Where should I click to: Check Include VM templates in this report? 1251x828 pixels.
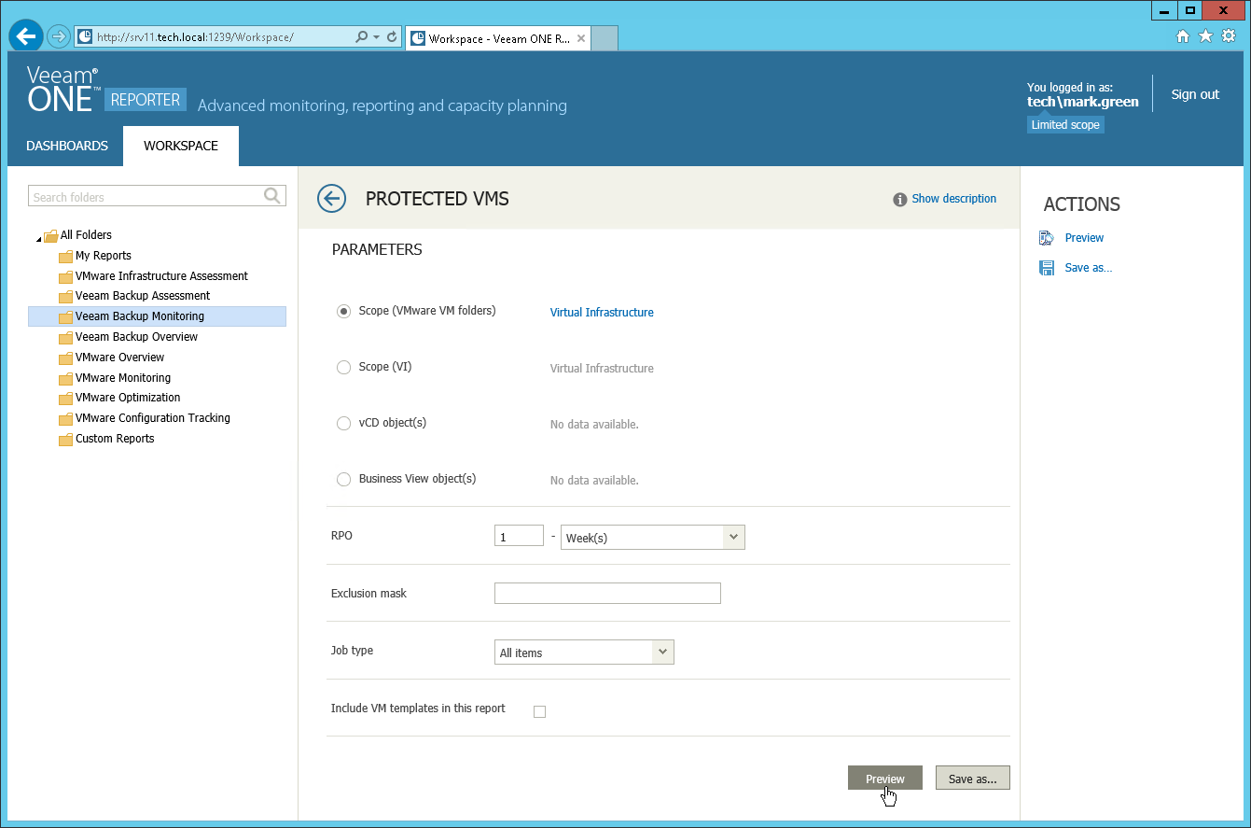click(539, 711)
